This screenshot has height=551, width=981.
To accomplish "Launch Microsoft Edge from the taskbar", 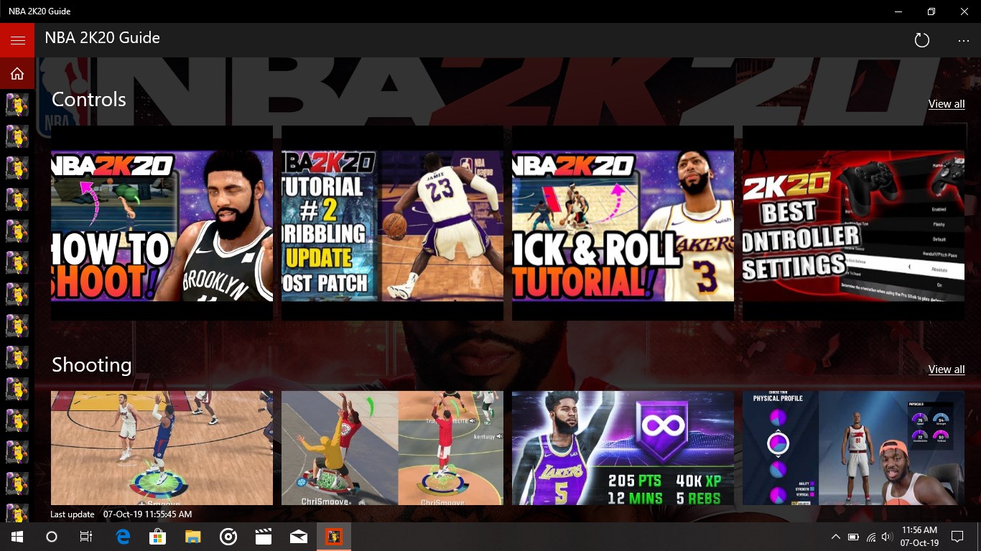I will point(123,537).
